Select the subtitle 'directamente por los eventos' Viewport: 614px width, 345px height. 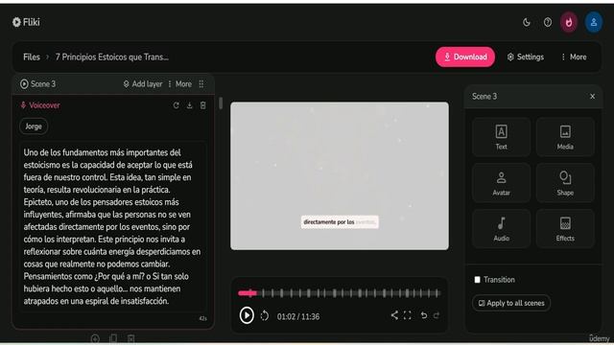(x=340, y=222)
